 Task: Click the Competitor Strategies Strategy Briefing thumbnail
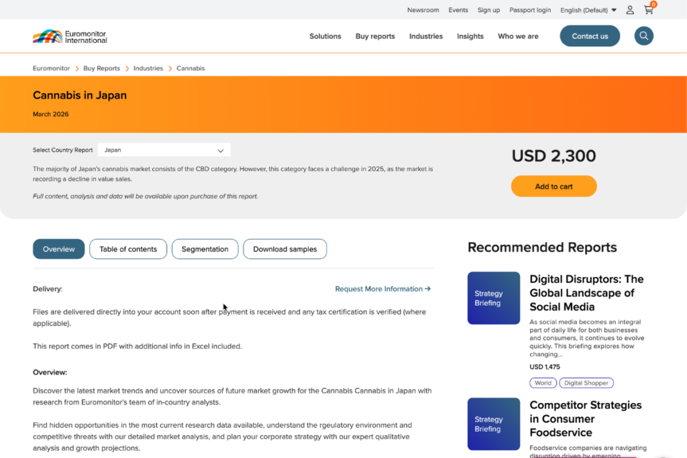[493, 424]
